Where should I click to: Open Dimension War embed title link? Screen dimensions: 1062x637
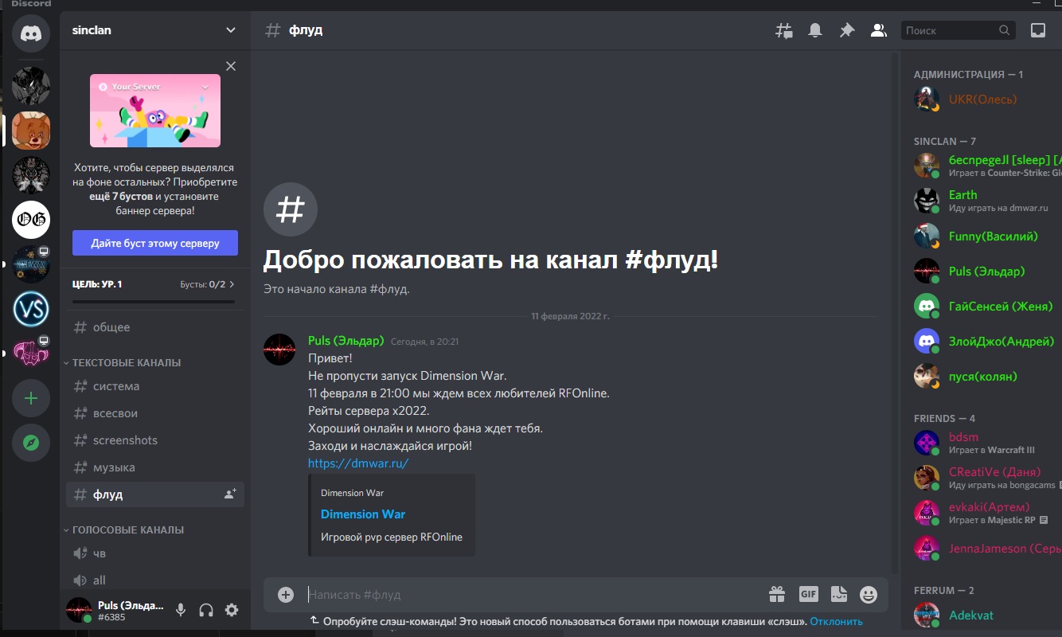point(363,514)
